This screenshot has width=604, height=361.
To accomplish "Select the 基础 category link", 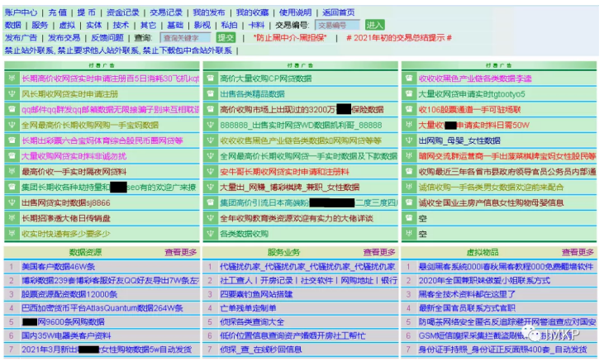I will pyautogui.click(x=175, y=25).
